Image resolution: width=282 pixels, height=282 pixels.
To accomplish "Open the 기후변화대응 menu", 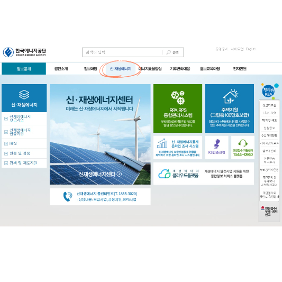I will pyautogui.click(x=180, y=69).
